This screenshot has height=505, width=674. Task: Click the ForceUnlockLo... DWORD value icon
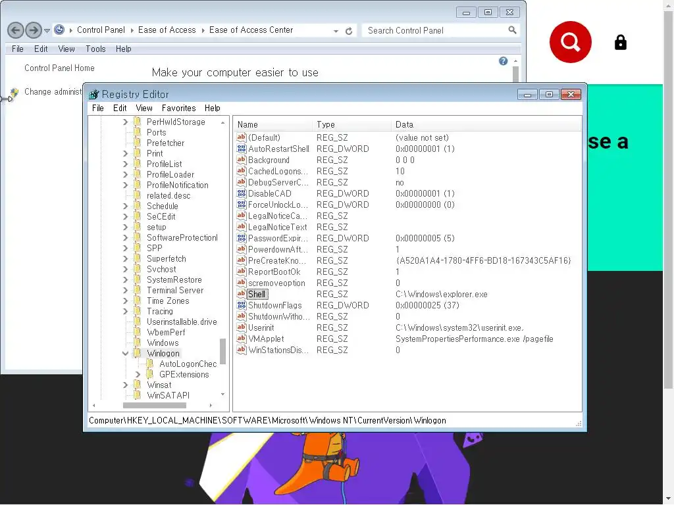click(x=241, y=204)
